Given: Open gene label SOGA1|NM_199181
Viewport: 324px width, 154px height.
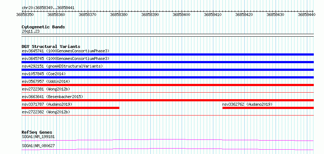Looking at the screenshot, I should [x=38, y=137].
